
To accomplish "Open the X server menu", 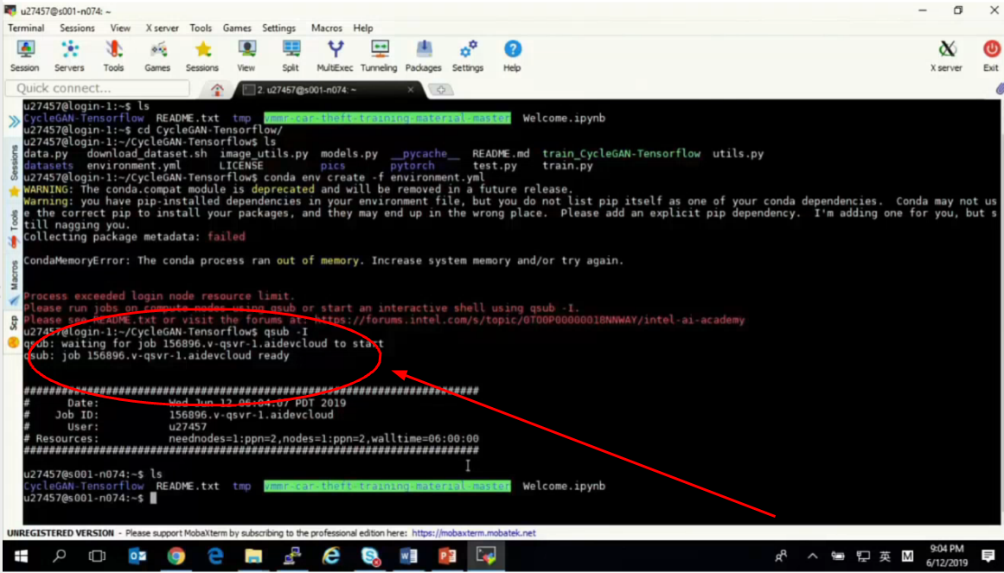I will pos(162,29).
